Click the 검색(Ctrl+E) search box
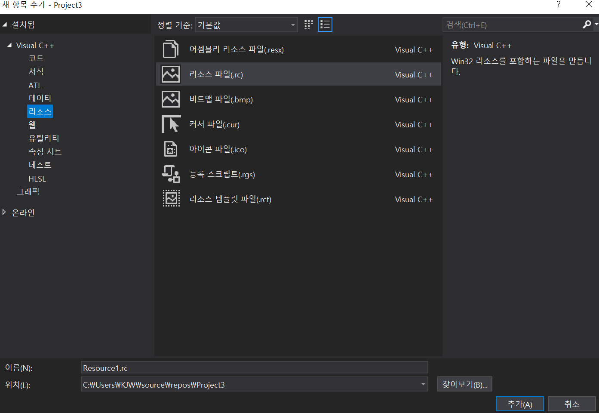This screenshot has height=413, width=599. [x=512, y=25]
